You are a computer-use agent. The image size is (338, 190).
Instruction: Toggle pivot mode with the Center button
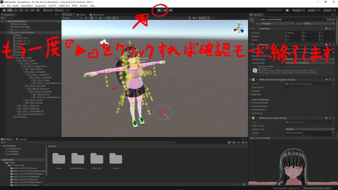pyautogui.click(x=48, y=10)
